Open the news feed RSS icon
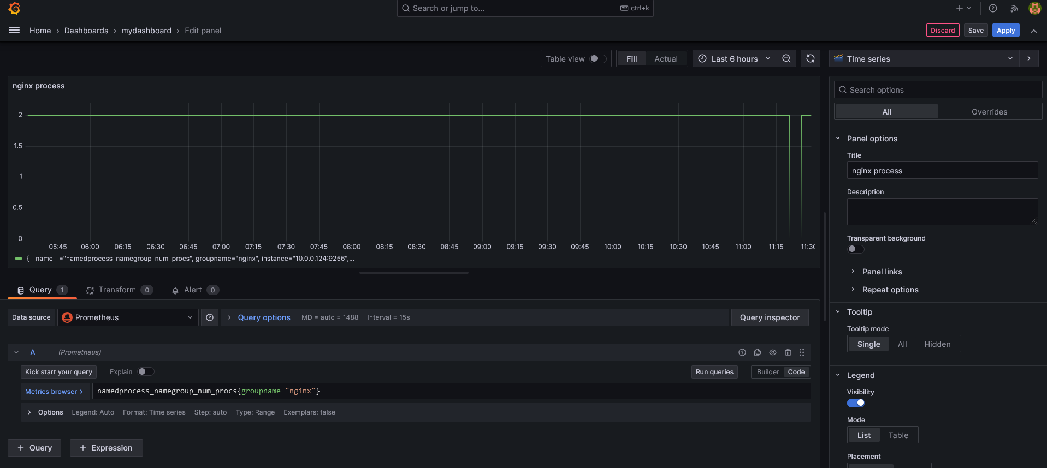This screenshot has width=1047, height=468. (x=1014, y=8)
